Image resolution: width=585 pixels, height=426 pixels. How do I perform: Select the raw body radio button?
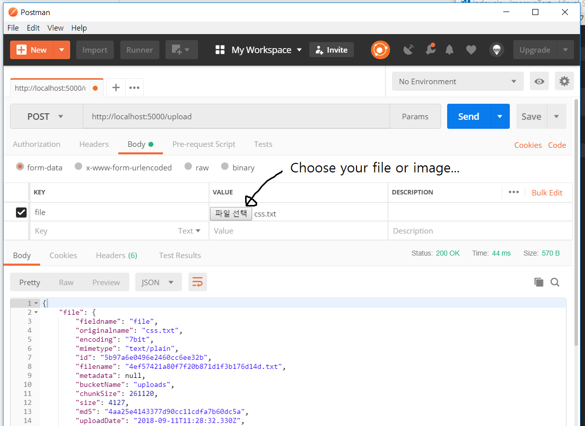(188, 166)
